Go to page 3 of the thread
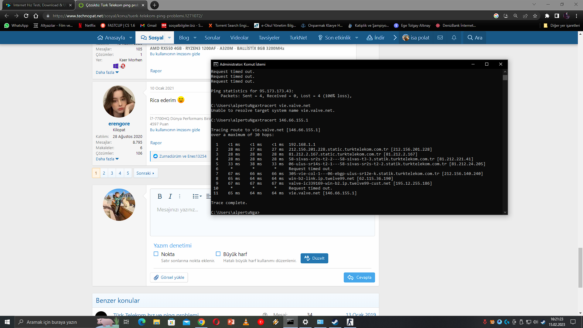The image size is (583, 328). [112, 173]
